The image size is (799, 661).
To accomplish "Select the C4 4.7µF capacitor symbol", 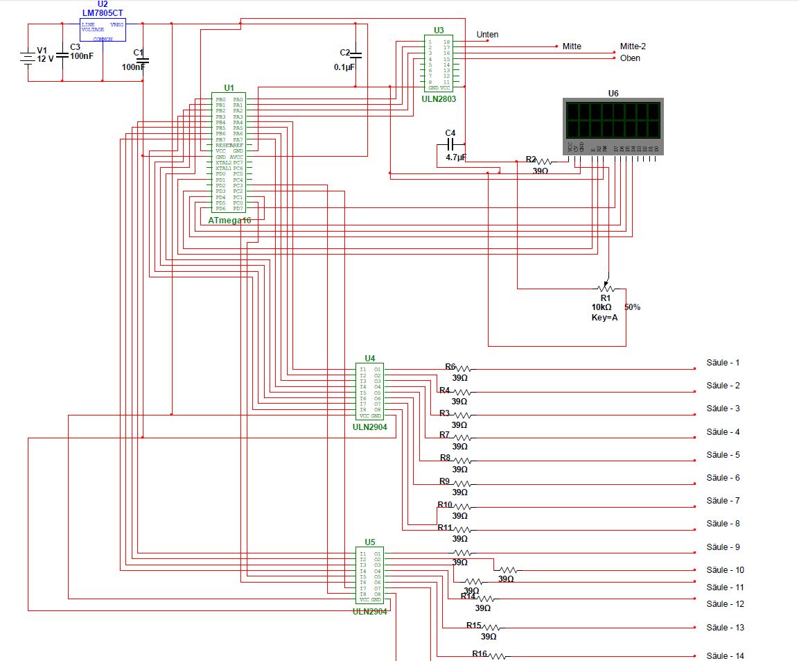I will coord(450,145).
